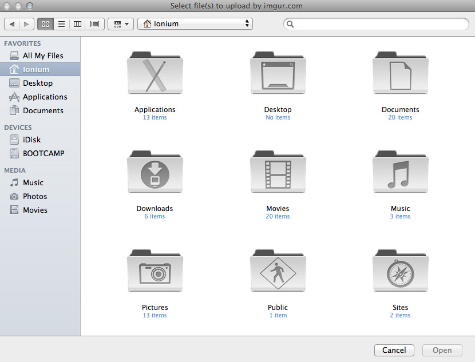Switch to Cover Flow view
Image resolution: width=475 pixels, height=362 pixels.
point(95,24)
